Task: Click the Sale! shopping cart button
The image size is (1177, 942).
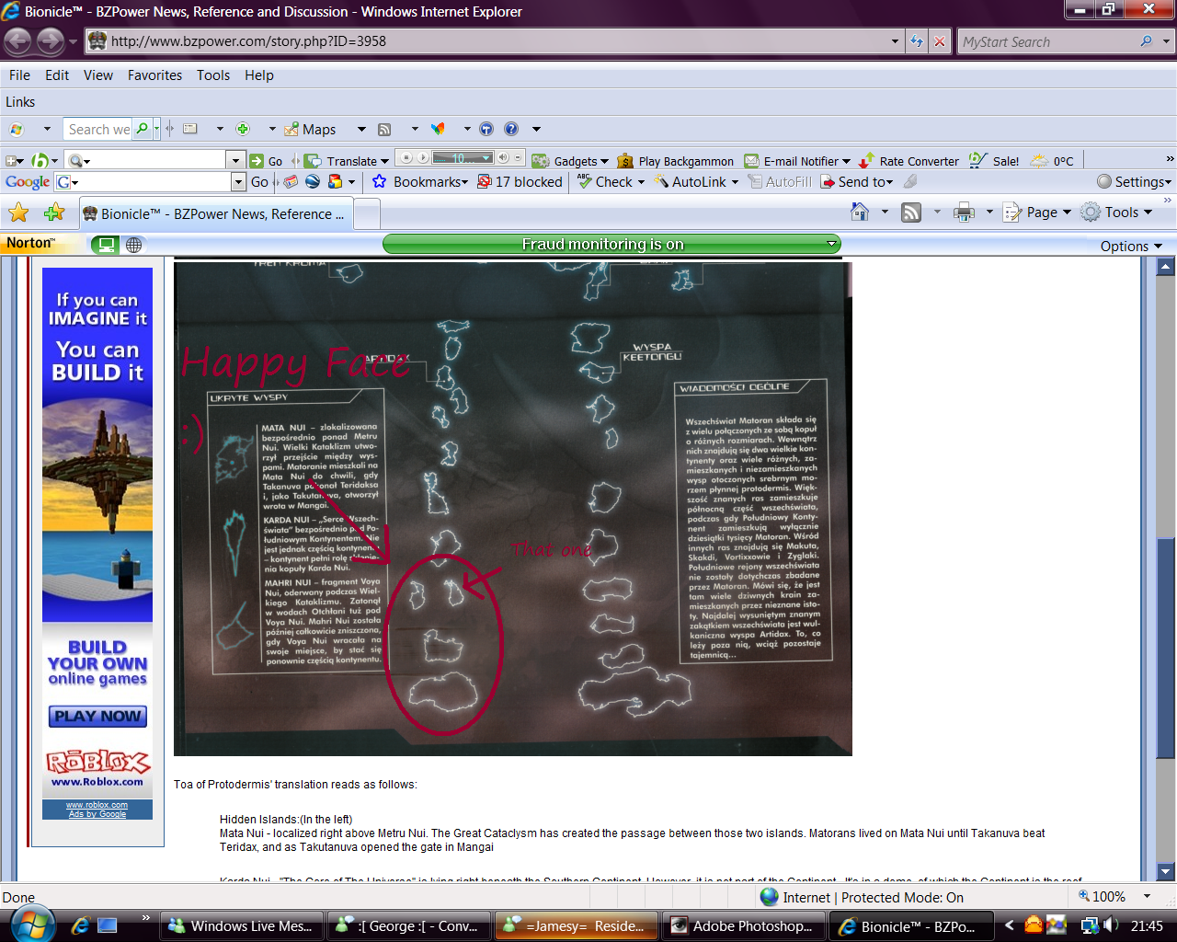Action: click(994, 161)
